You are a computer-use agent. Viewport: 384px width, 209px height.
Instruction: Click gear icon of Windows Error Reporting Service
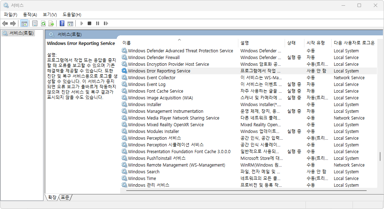[x=124, y=71]
